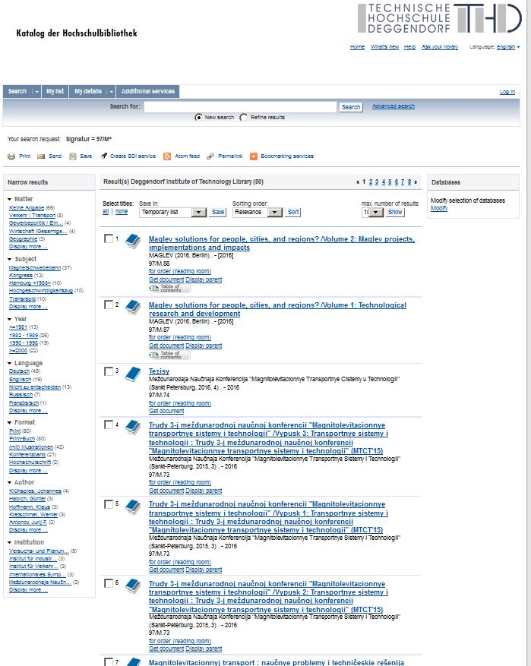Open the Relevance sorting dropdown

258,212
